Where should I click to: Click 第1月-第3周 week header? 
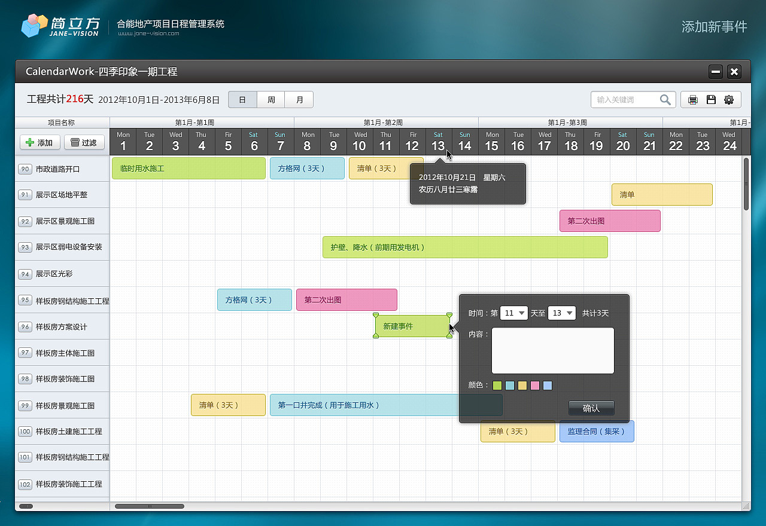click(570, 123)
